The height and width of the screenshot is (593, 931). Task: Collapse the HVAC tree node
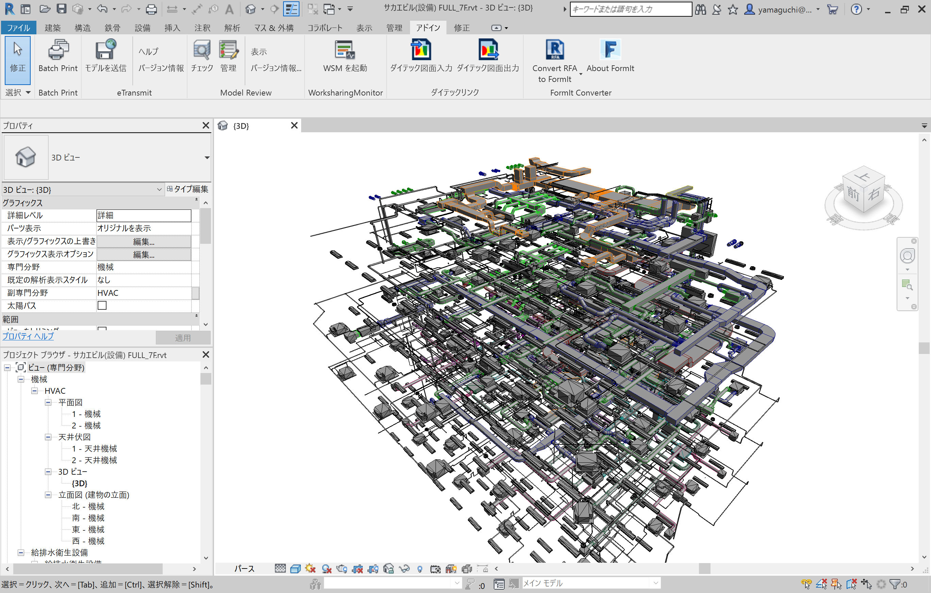pyautogui.click(x=35, y=391)
